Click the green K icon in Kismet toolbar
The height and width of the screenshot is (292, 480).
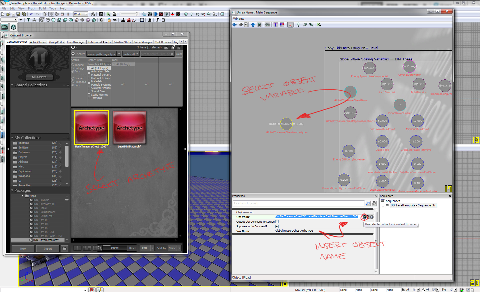(319, 25)
